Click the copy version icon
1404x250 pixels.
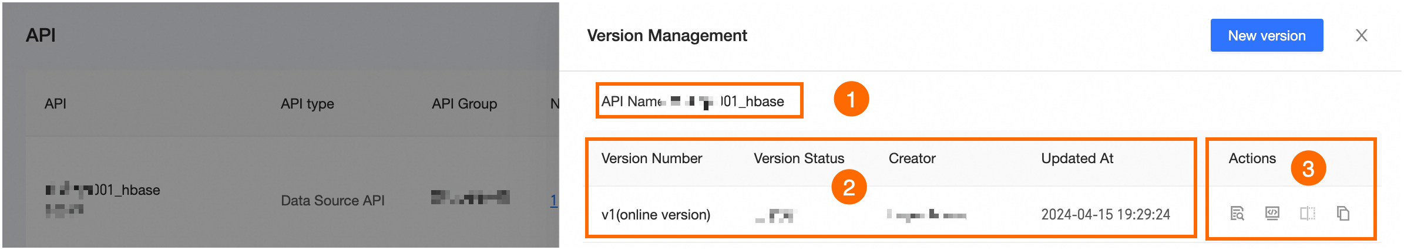click(x=1343, y=214)
